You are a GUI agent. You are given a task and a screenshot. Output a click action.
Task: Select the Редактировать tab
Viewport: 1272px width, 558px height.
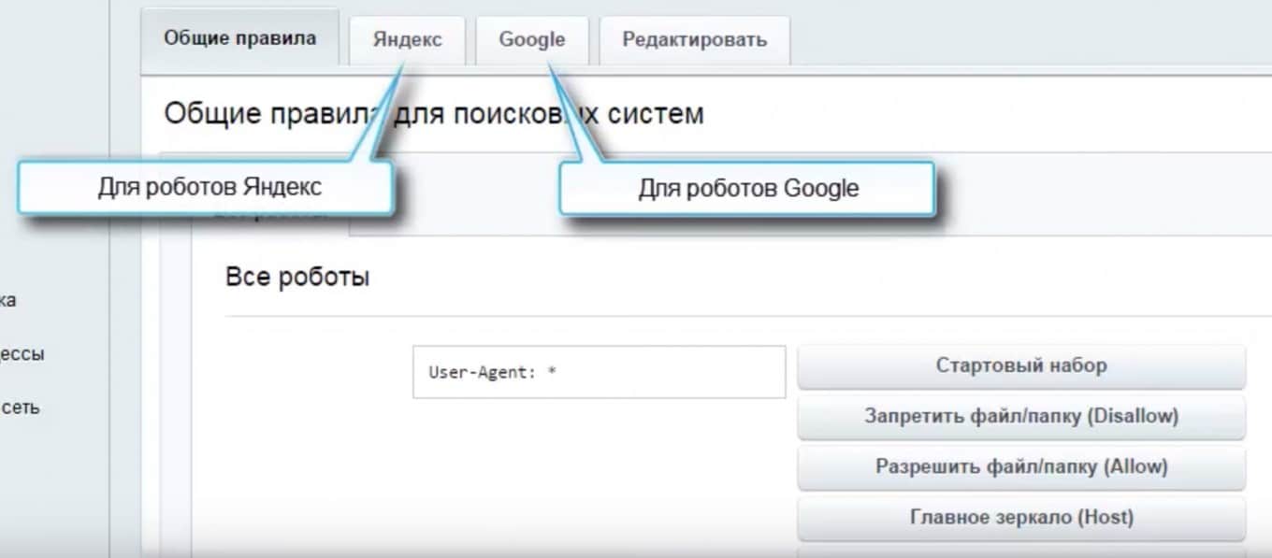point(694,40)
